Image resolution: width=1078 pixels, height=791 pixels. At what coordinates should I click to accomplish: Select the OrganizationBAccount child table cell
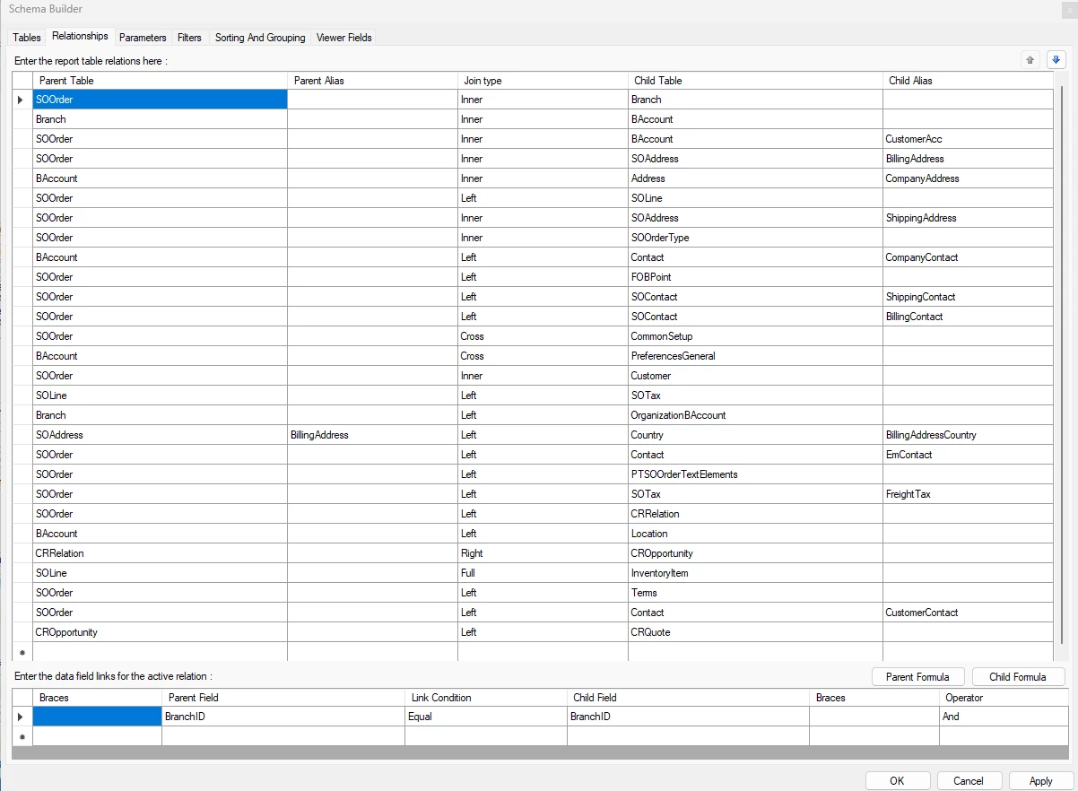point(755,415)
